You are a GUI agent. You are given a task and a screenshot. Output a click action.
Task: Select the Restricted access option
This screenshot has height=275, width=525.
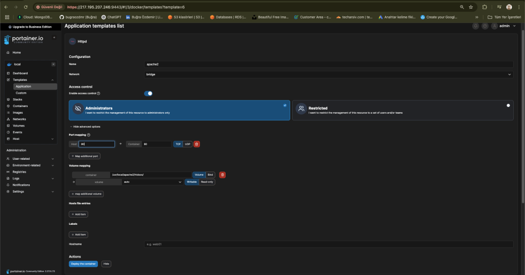403,111
